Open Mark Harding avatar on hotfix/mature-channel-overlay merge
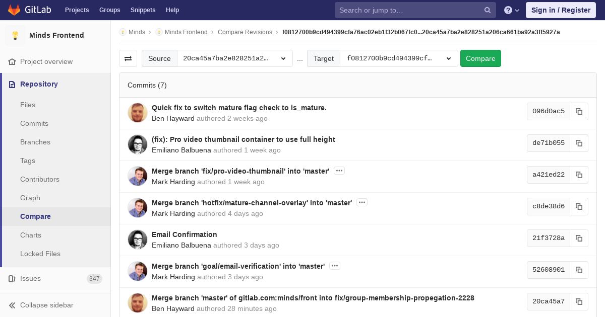 coord(138,208)
